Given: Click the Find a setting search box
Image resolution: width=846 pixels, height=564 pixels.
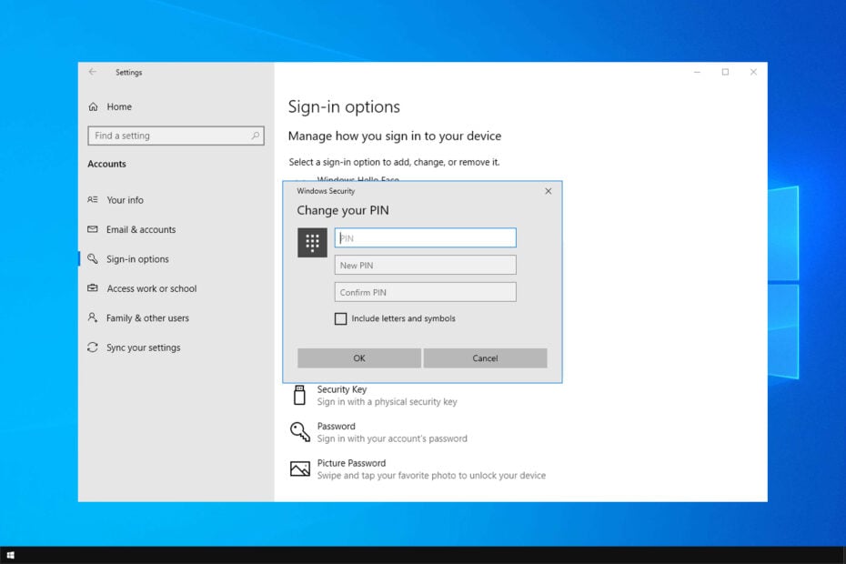Looking at the screenshot, I should pyautogui.click(x=176, y=135).
